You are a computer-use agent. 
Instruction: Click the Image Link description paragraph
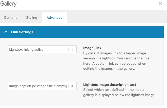[x=116, y=61]
